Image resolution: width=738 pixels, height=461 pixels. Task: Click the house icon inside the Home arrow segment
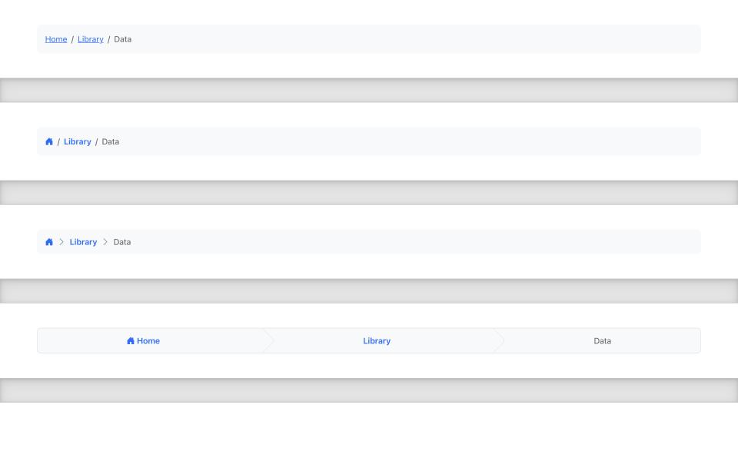[129, 340]
